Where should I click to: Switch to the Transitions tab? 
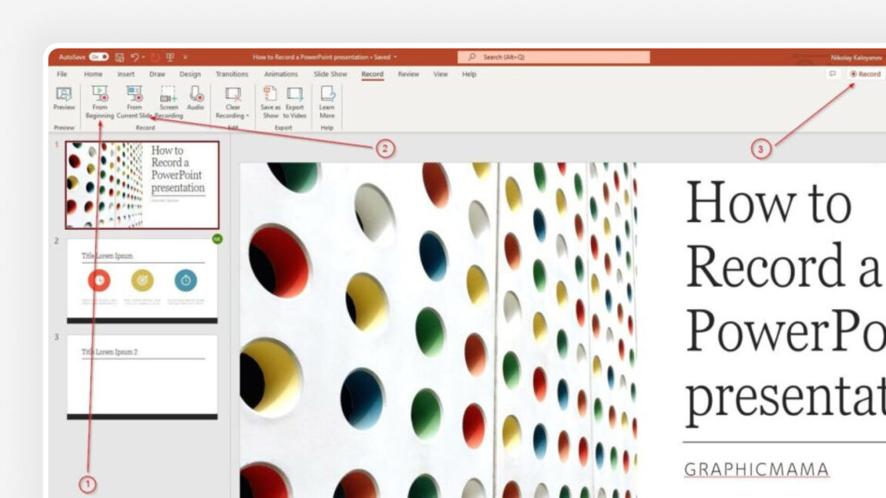[x=232, y=74]
